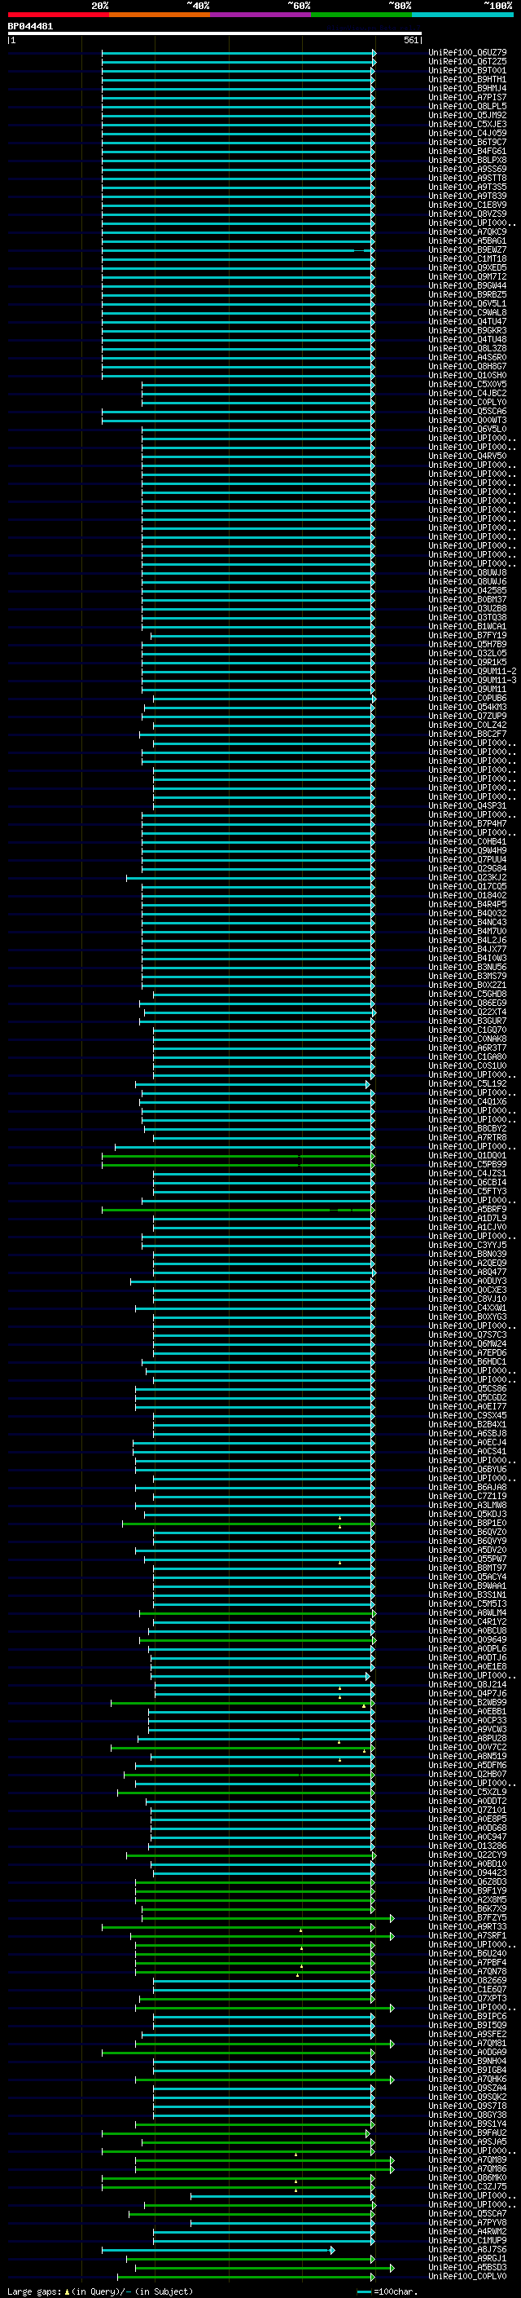
Task: Click the green alignment bar for UniRef100_A5BSD3
Action: (x=264, y=2268)
